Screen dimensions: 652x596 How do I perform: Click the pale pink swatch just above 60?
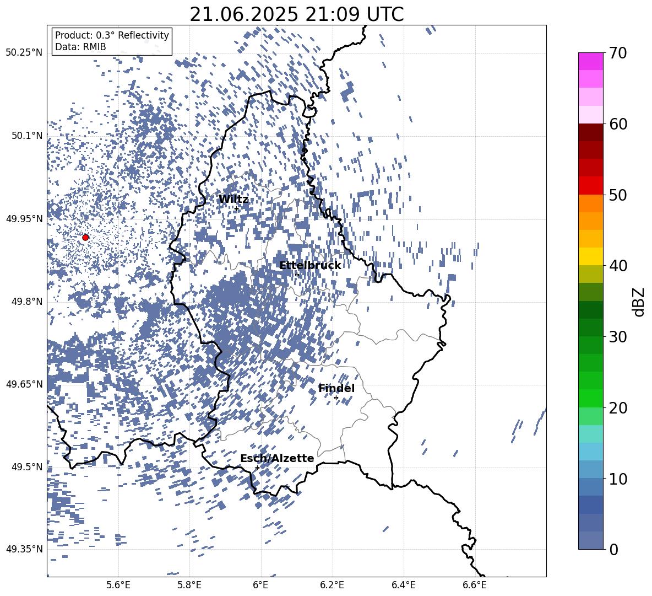[590, 115]
